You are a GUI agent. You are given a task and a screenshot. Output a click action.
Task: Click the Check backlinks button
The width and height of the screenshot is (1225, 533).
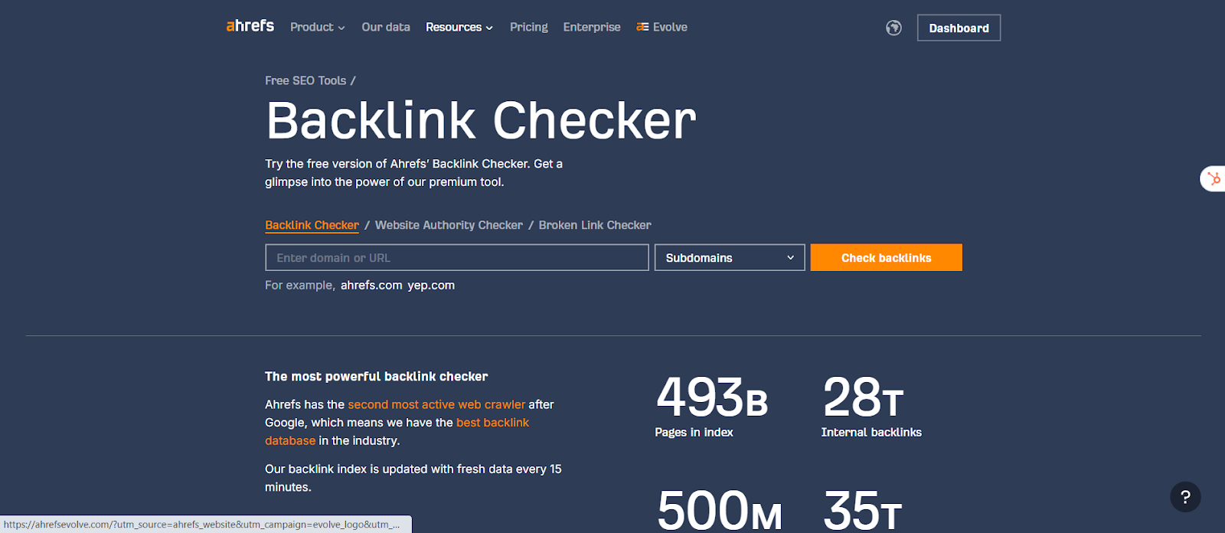(x=886, y=257)
